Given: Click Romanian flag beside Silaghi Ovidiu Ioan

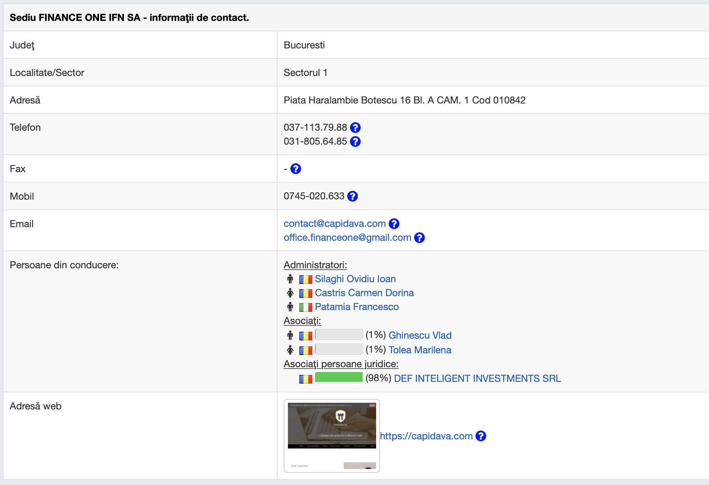Looking at the screenshot, I should click(306, 279).
